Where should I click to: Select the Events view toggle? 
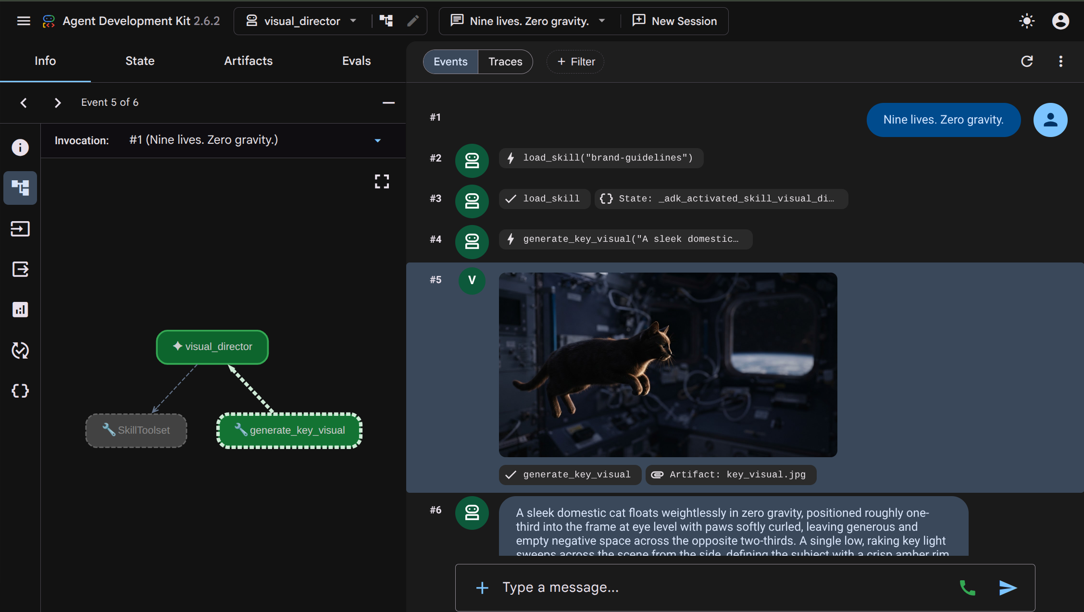click(x=450, y=62)
